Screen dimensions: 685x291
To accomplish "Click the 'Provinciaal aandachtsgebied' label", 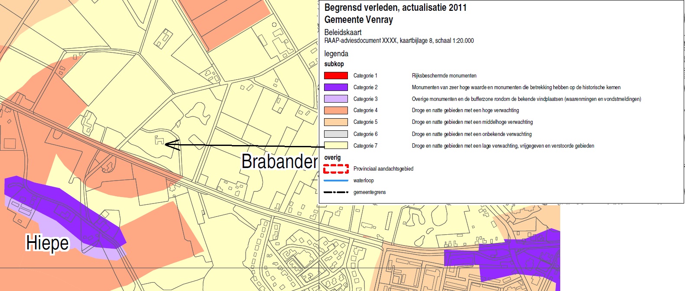I will (383, 169).
